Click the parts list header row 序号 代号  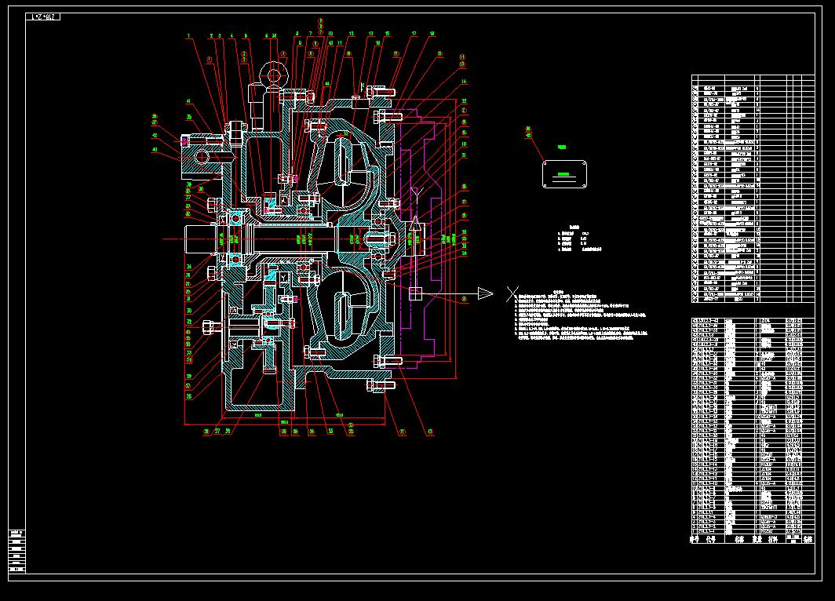(753, 539)
